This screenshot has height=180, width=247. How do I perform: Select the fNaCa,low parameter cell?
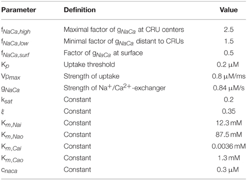click(15, 42)
